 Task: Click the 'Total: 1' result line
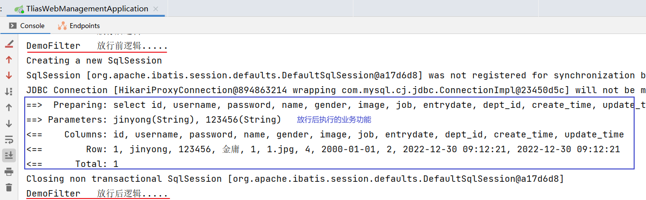(x=72, y=164)
